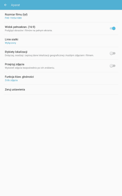This screenshot has width=122, height=196.
Task: Tap the Zrób zdjęcia value text
Action: click(11, 80)
